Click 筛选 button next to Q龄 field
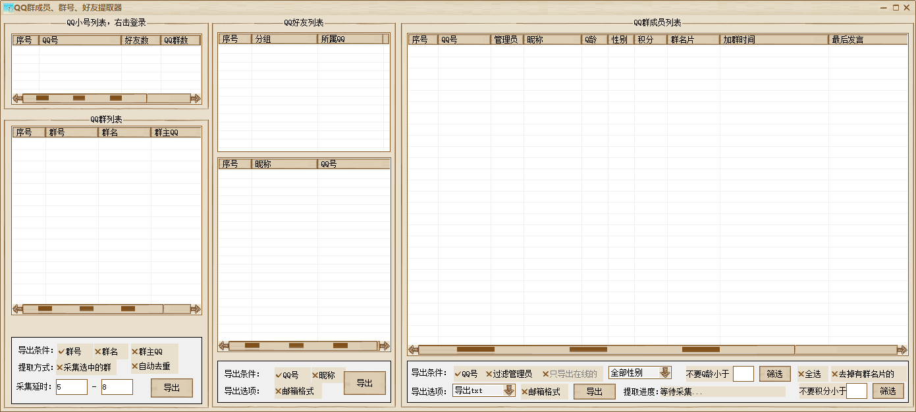The height and width of the screenshot is (412, 916). coord(775,374)
